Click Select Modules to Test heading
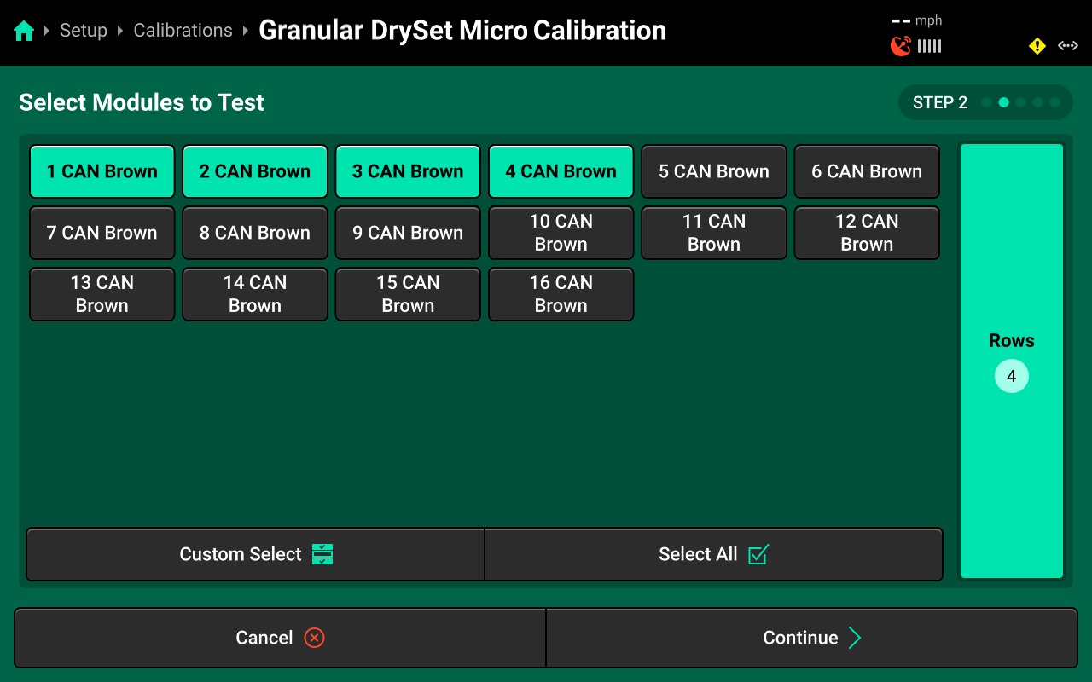Screen dimensions: 1092x682 pos(142,102)
